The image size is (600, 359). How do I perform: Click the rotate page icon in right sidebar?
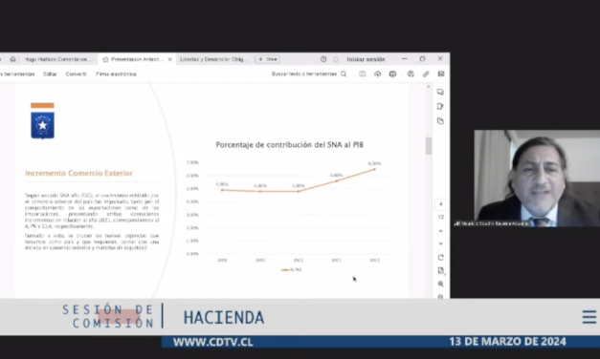(441, 258)
